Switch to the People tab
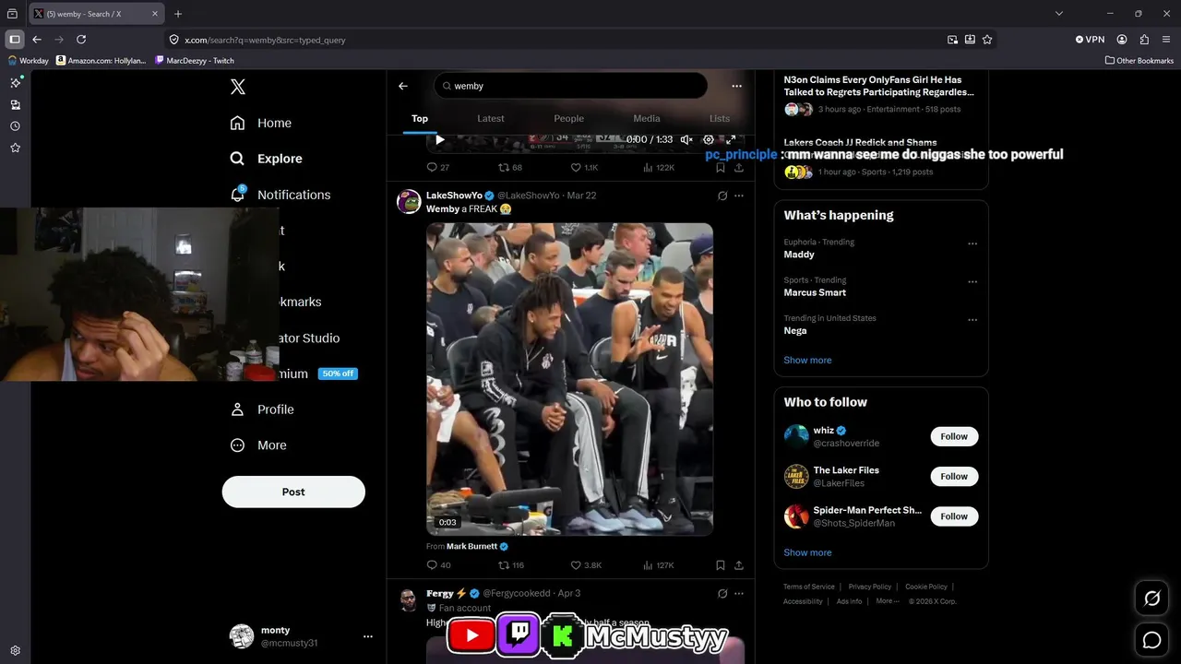 point(568,118)
